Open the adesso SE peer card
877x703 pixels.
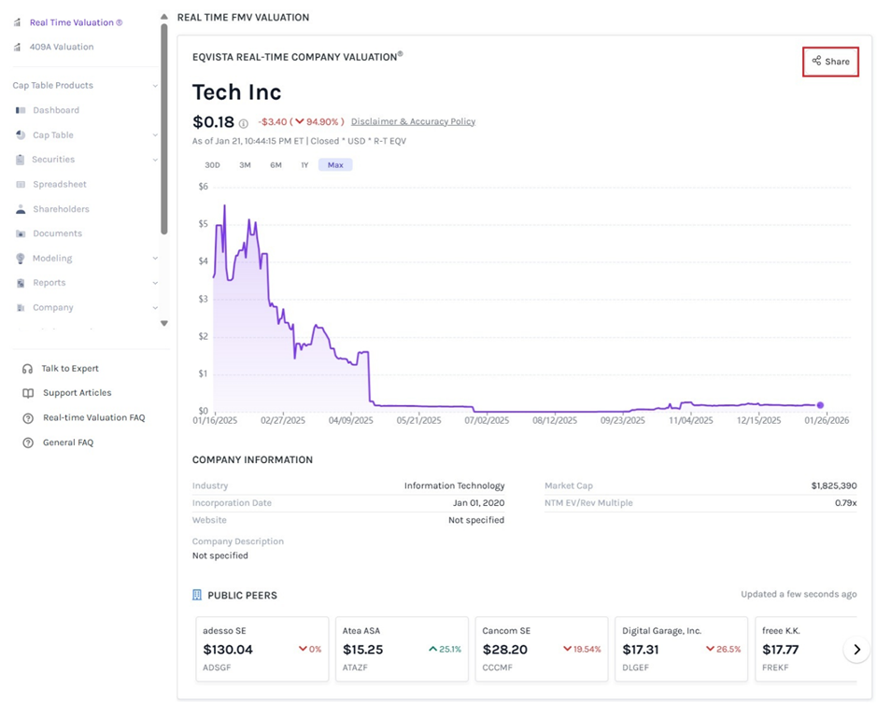pyautogui.click(x=262, y=649)
